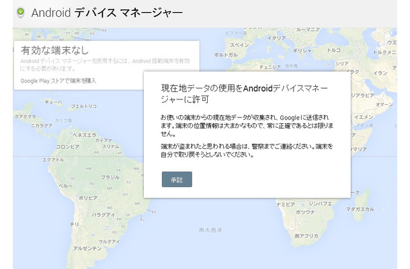Click the ボリビア map label
Screen dimensions: 410x269
coord(88,198)
